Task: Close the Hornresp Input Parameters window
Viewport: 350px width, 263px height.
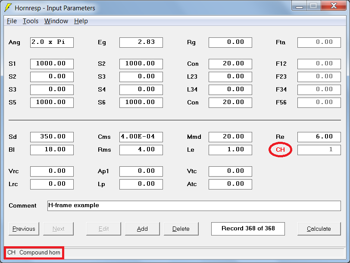Action: tap(334, 6)
